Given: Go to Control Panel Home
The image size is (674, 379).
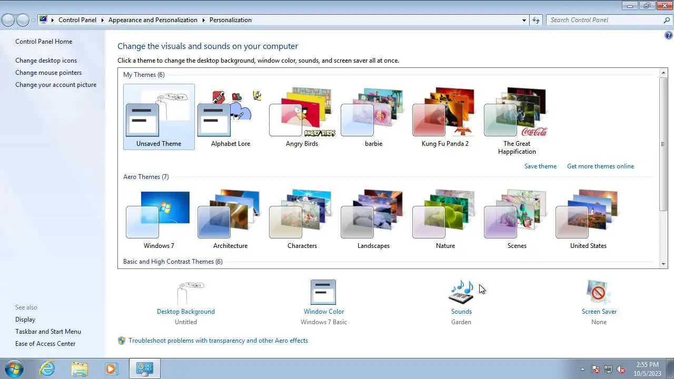Looking at the screenshot, I should coord(44,42).
